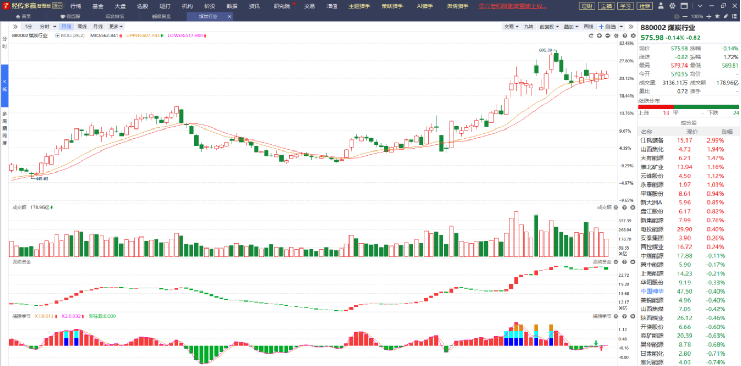The height and width of the screenshot is (366, 741).
Task: Zoom out main chart with minus icon
Action: pyautogui.click(x=607, y=36)
